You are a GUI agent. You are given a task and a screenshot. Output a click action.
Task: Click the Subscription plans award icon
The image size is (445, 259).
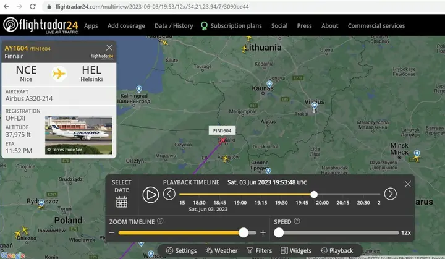pos(204,26)
